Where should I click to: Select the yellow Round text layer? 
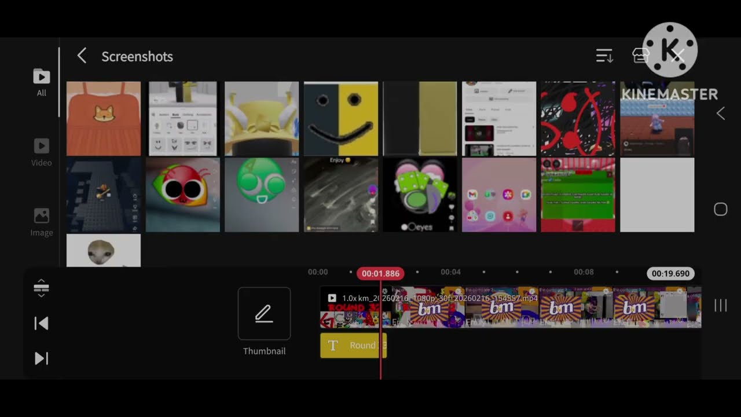353,345
